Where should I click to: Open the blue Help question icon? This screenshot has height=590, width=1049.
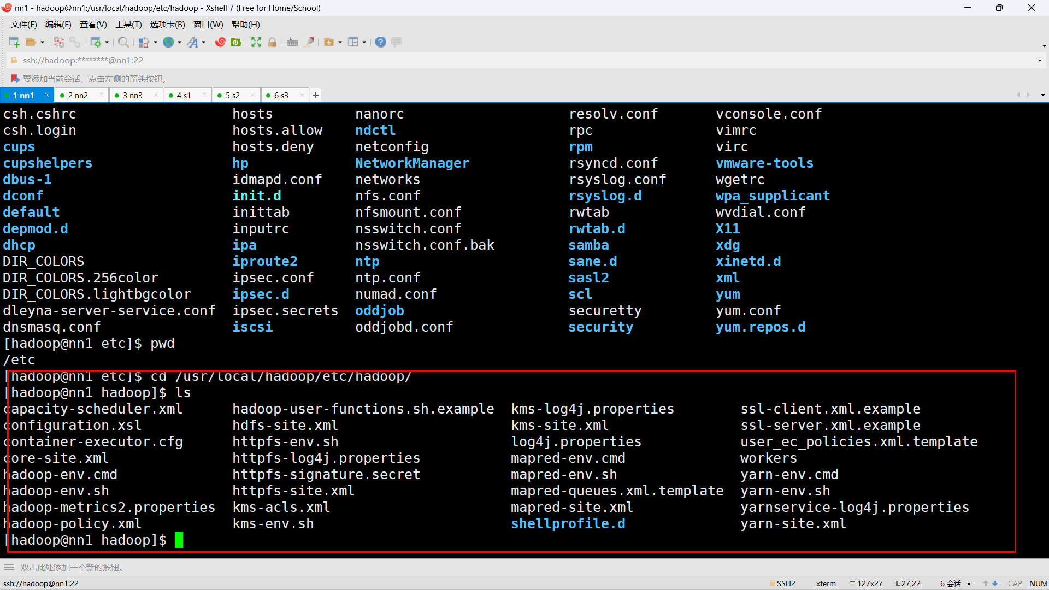tap(381, 42)
